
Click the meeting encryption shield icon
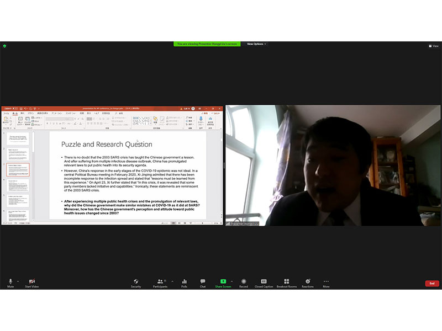click(x=4, y=46)
